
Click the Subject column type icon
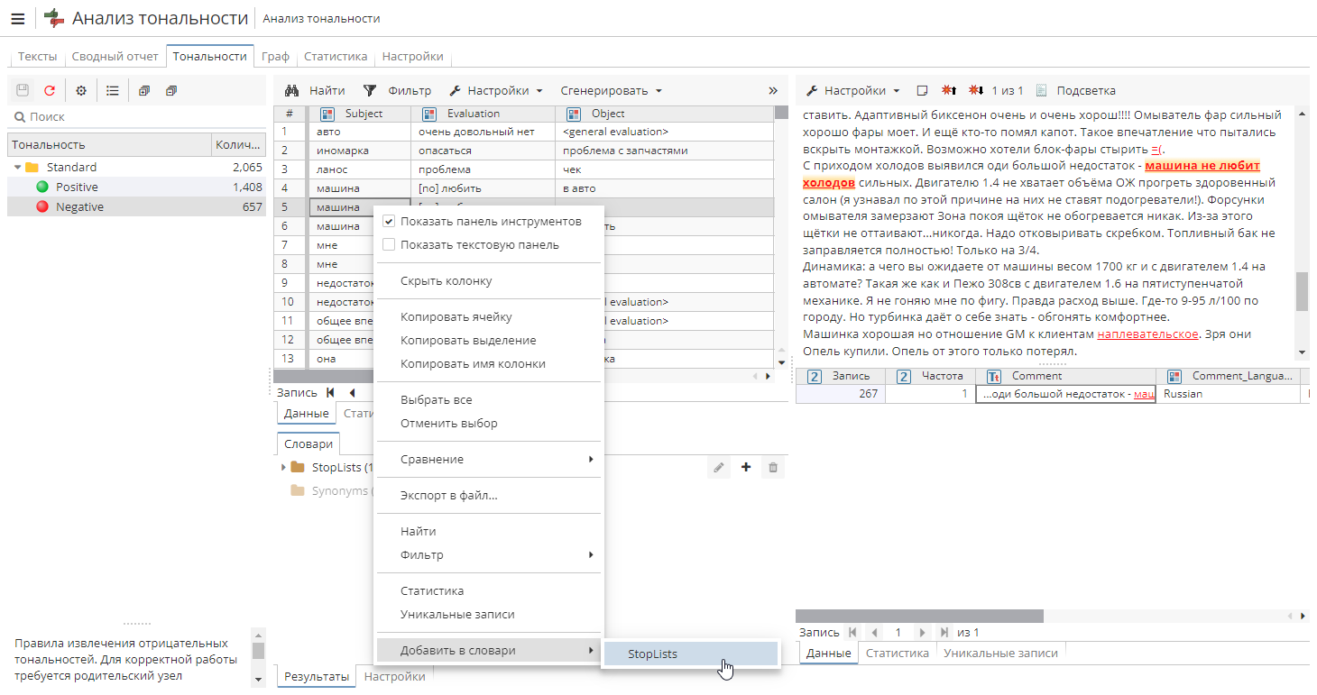tap(328, 114)
